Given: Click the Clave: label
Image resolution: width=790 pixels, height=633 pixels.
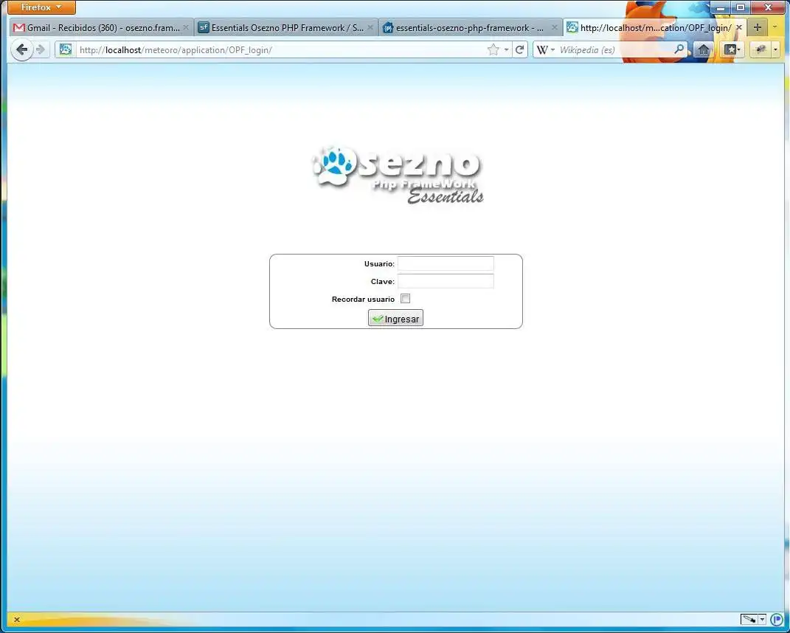Looking at the screenshot, I should tap(383, 281).
